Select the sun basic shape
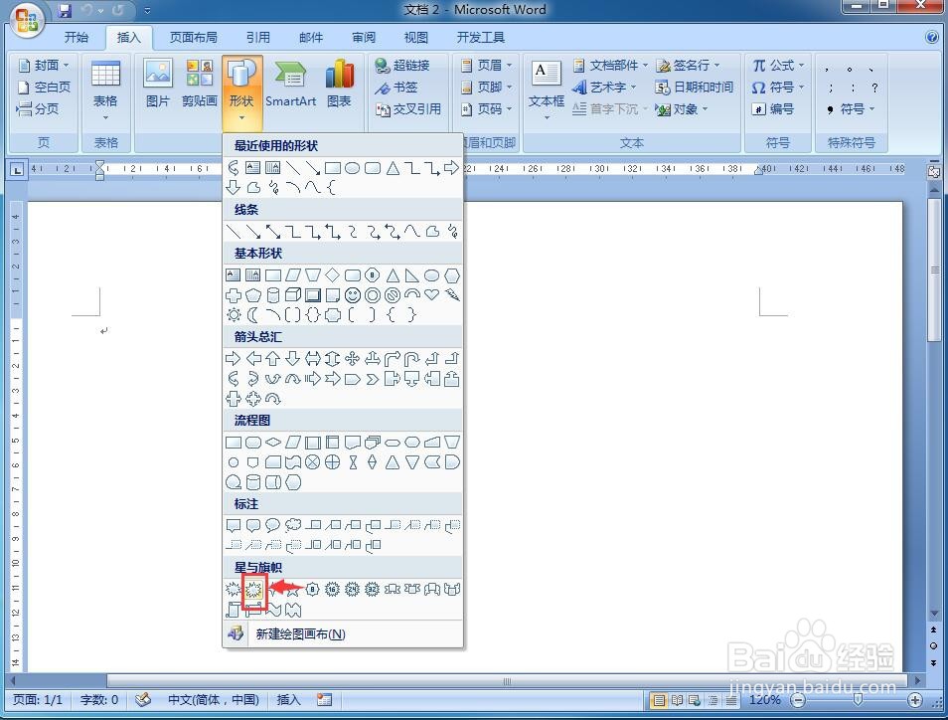Image resolution: width=948 pixels, height=720 pixels. tap(234, 314)
